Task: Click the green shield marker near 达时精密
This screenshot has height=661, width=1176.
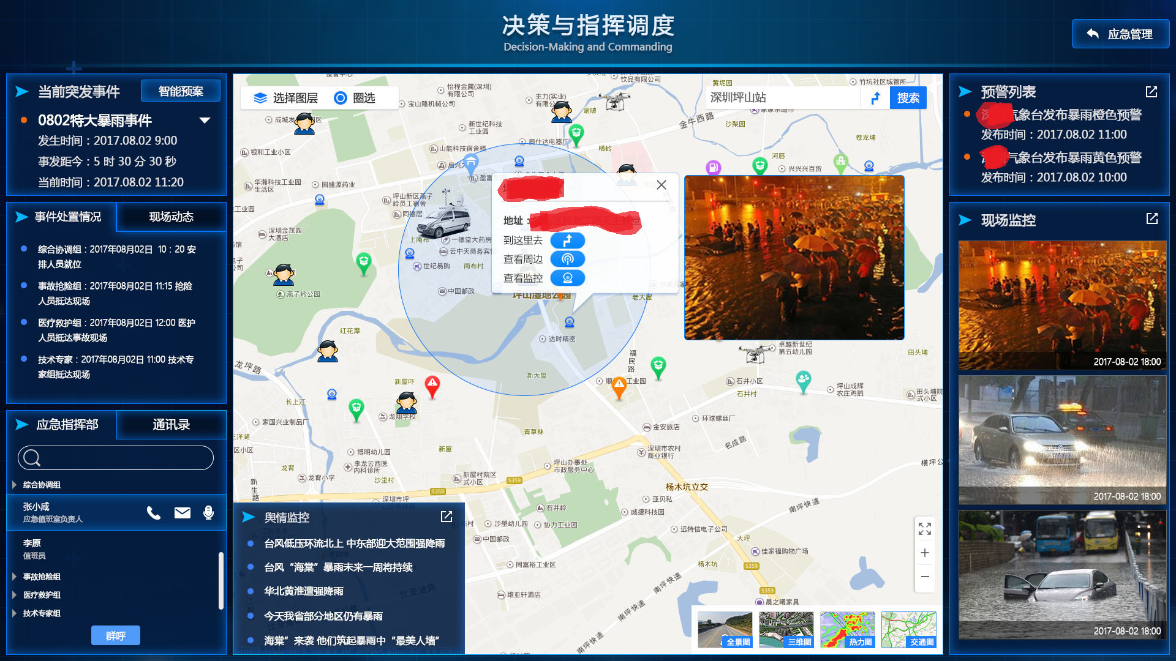Action: click(658, 368)
